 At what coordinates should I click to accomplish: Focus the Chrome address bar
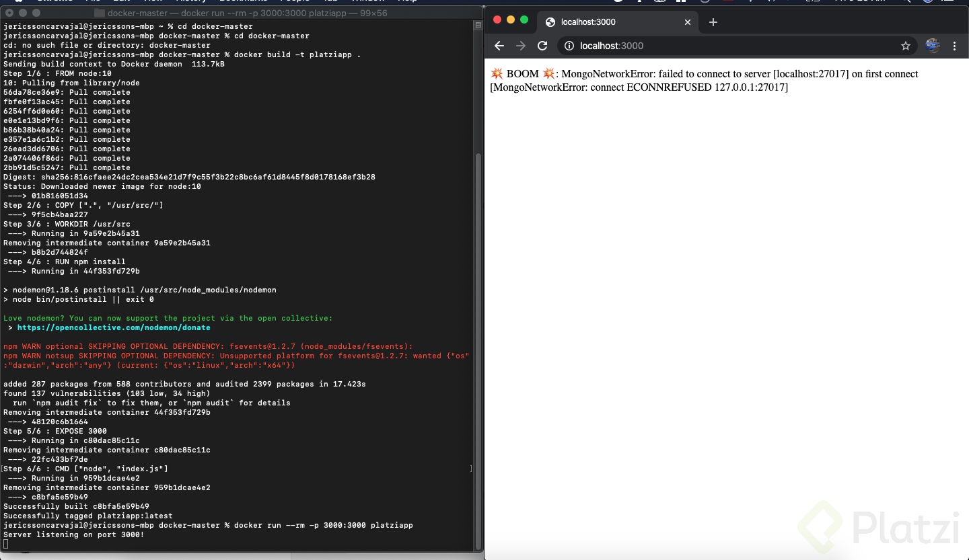point(737,46)
